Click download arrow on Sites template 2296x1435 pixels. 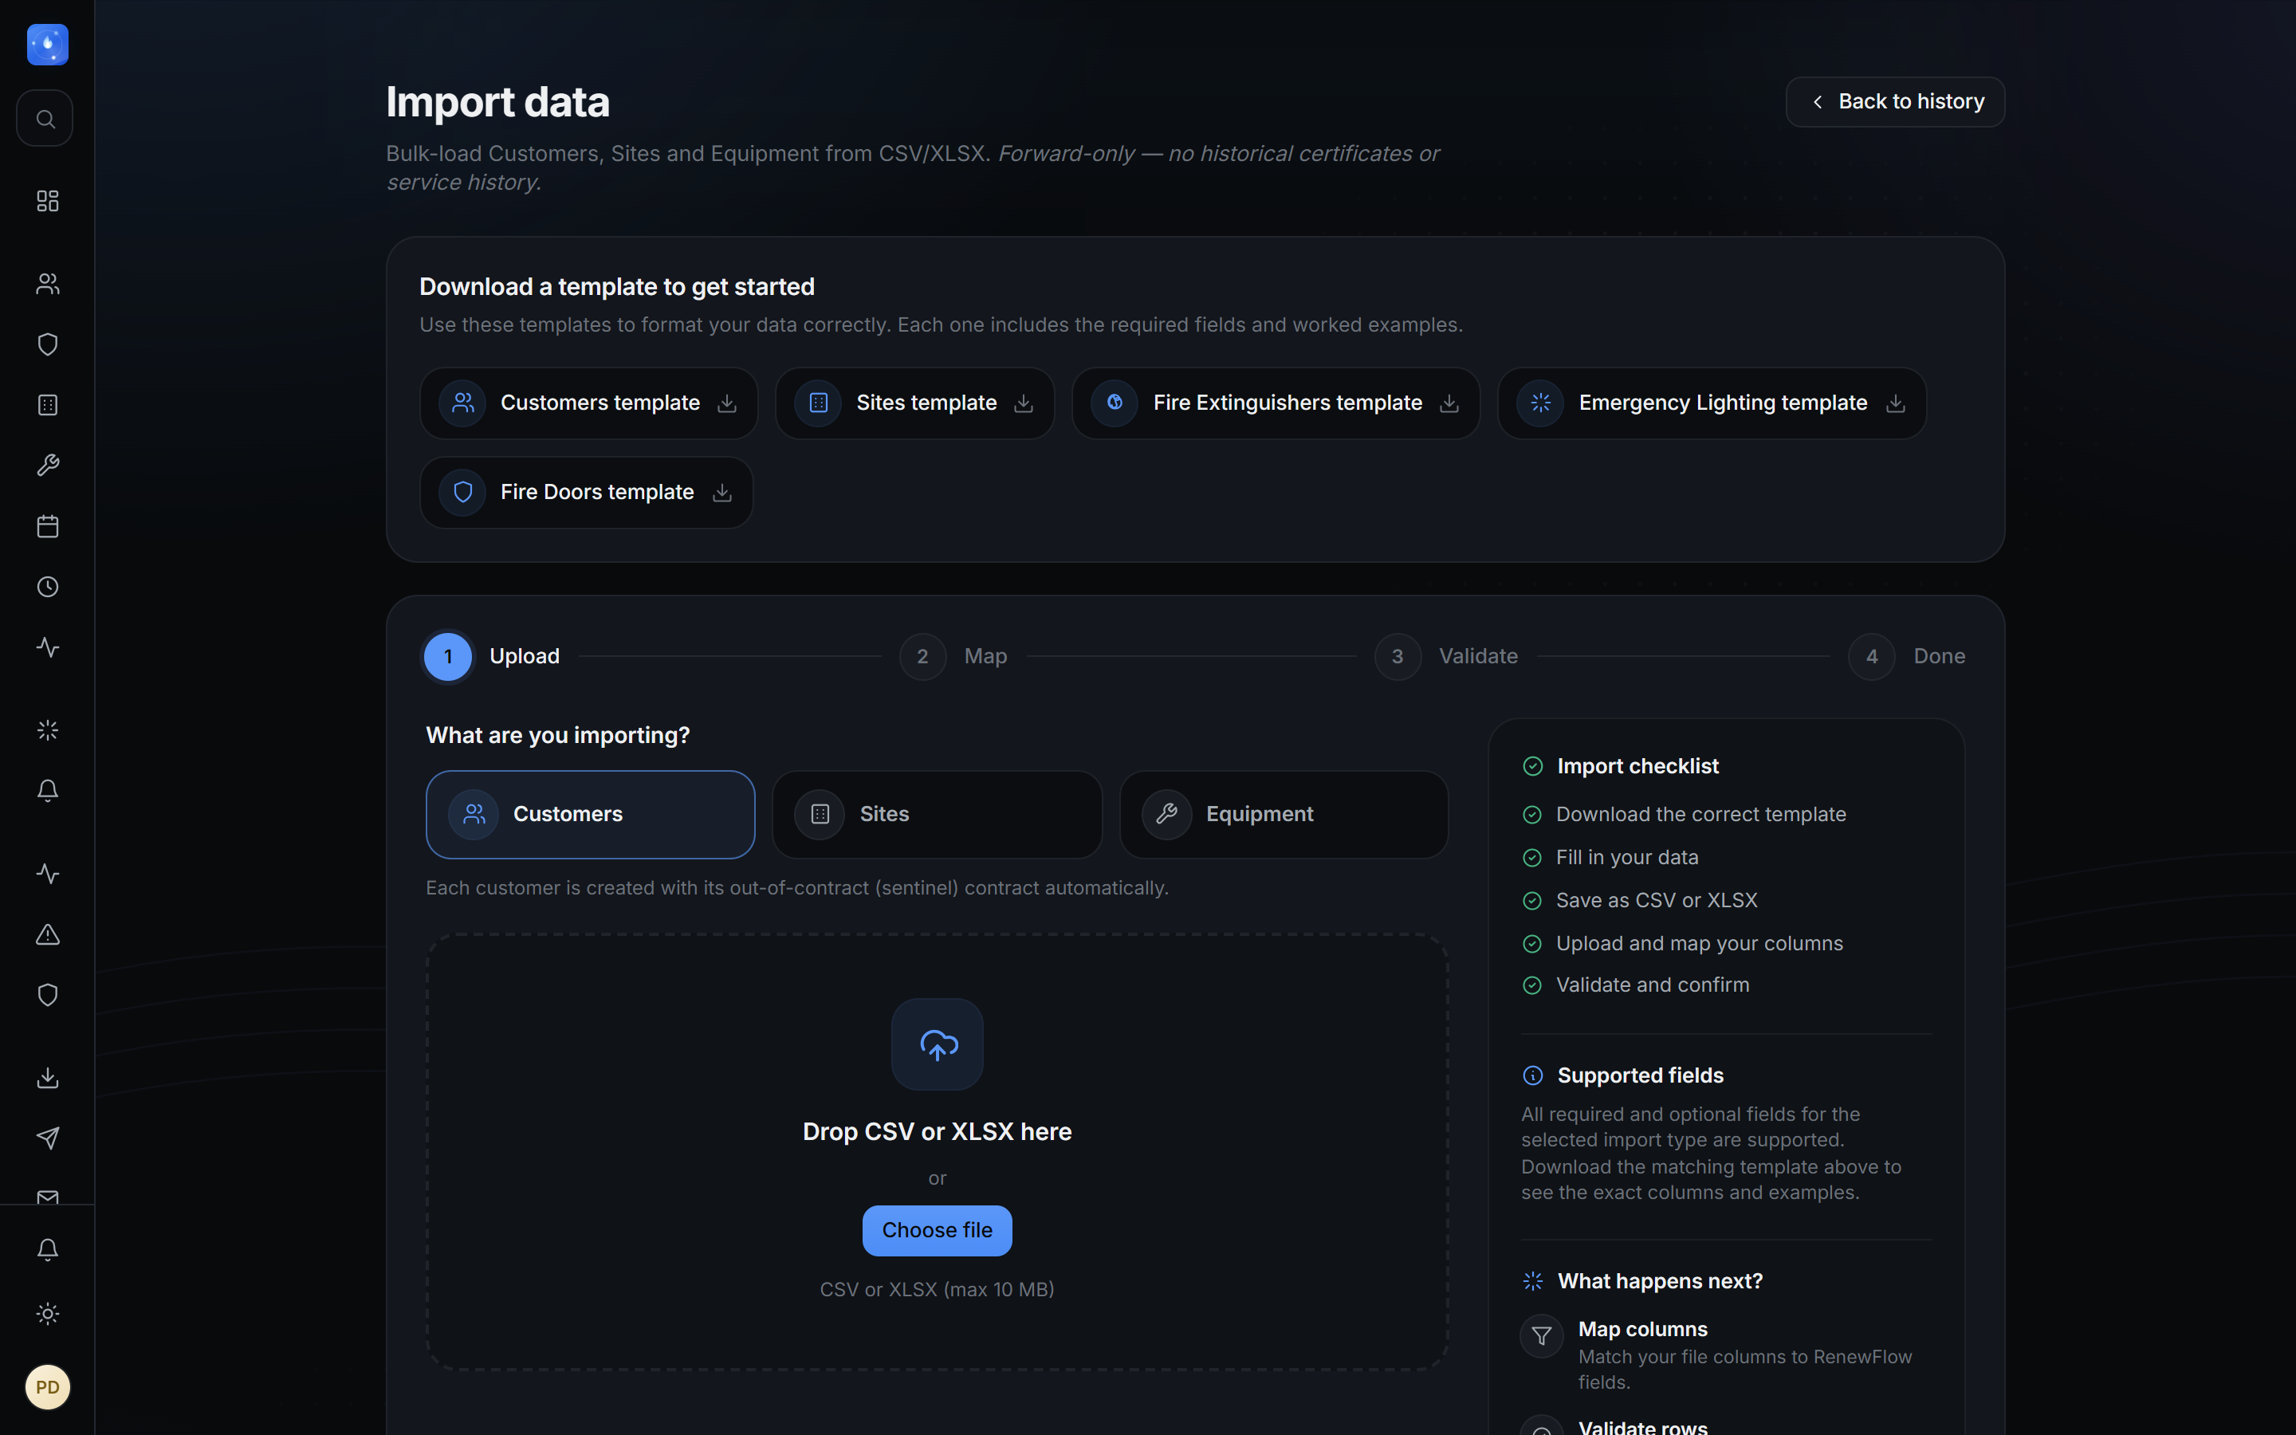tap(1024, 403)
